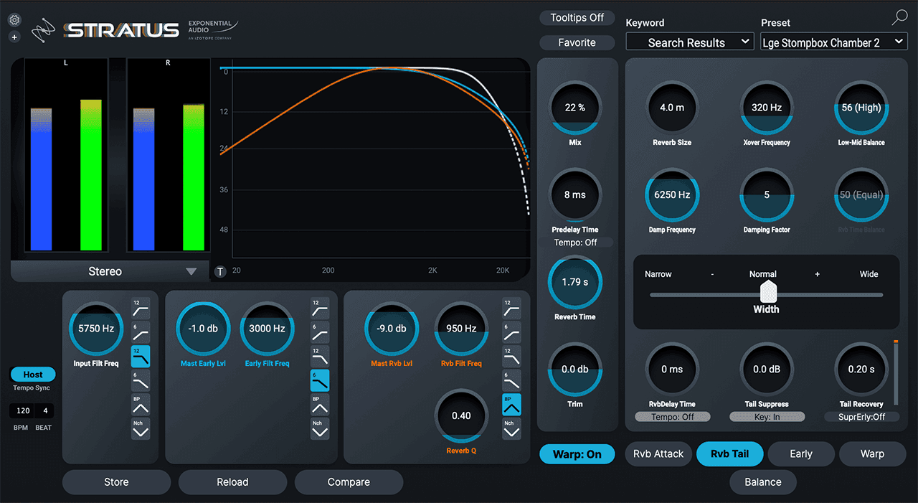
Task: Select Early filter band-pass (BP) shape
Action: [320, 404]
